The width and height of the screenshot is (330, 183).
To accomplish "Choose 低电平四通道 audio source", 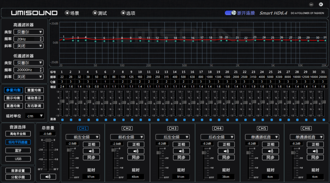I will (x=18, y=142).
